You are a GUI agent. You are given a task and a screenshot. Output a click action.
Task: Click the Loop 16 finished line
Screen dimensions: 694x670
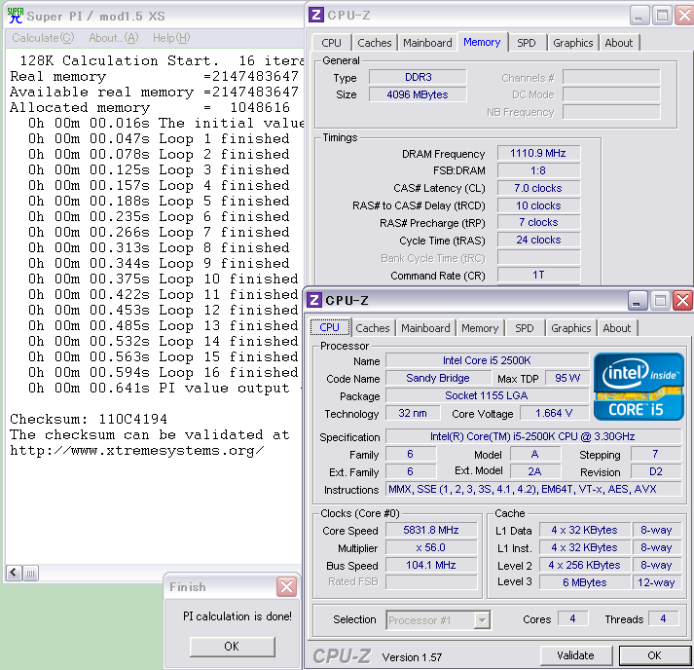tap(164, 372)
